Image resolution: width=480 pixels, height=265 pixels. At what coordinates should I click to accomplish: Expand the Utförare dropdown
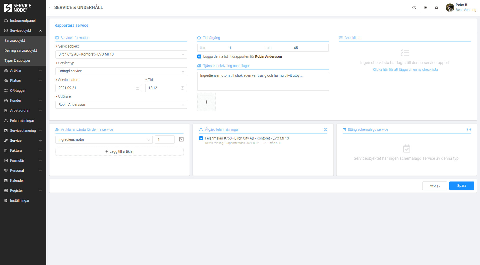pyautogui.click(x=121, y=105)
